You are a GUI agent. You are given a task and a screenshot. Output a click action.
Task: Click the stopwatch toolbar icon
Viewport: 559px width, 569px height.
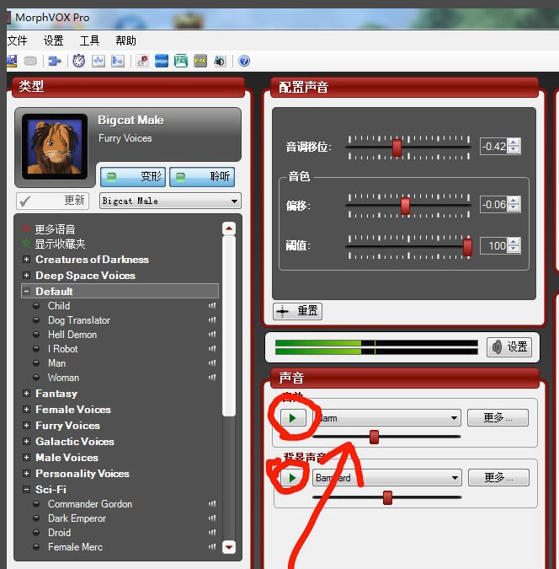(78, 61)
